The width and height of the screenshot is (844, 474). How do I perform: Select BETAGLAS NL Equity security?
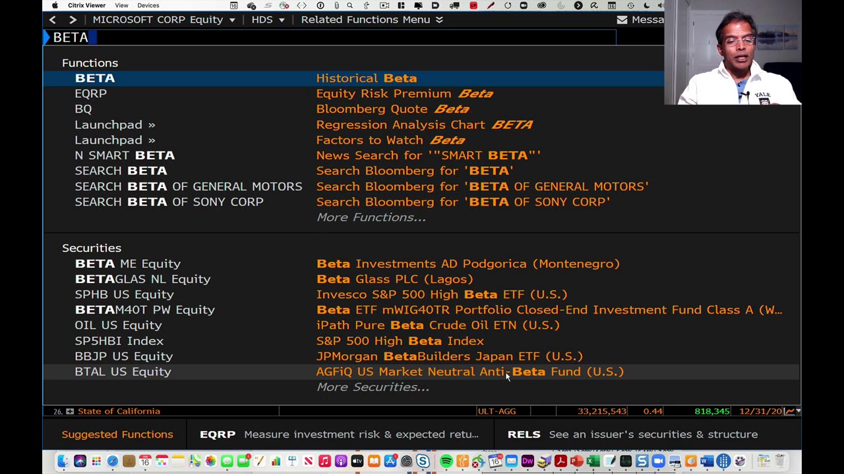422,279
